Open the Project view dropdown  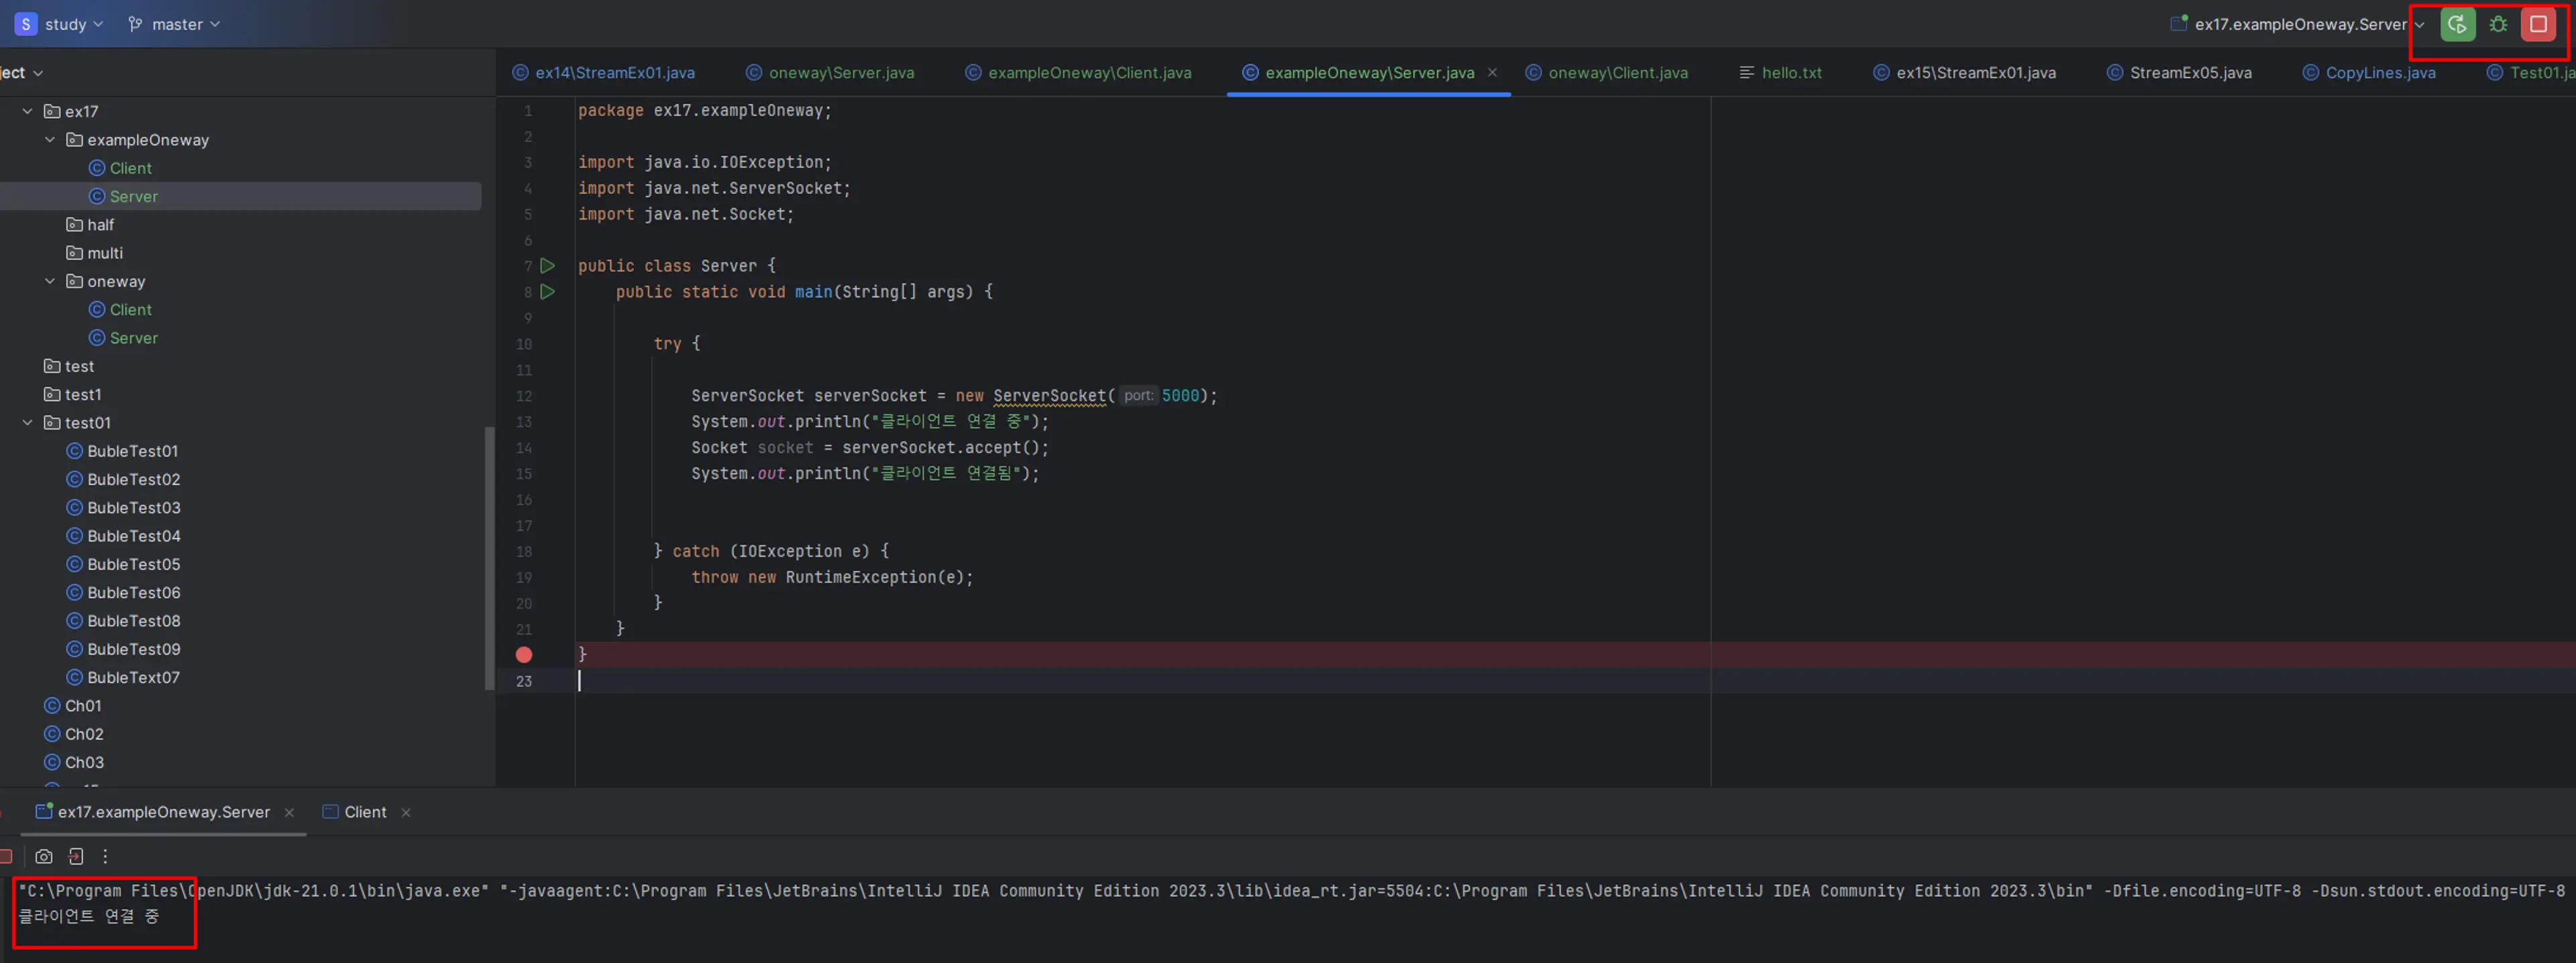22,73
